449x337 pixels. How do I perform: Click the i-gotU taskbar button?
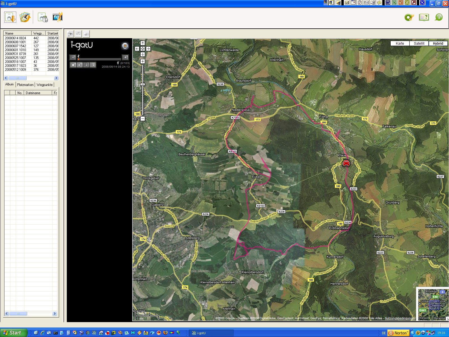(x=211, y=333)
